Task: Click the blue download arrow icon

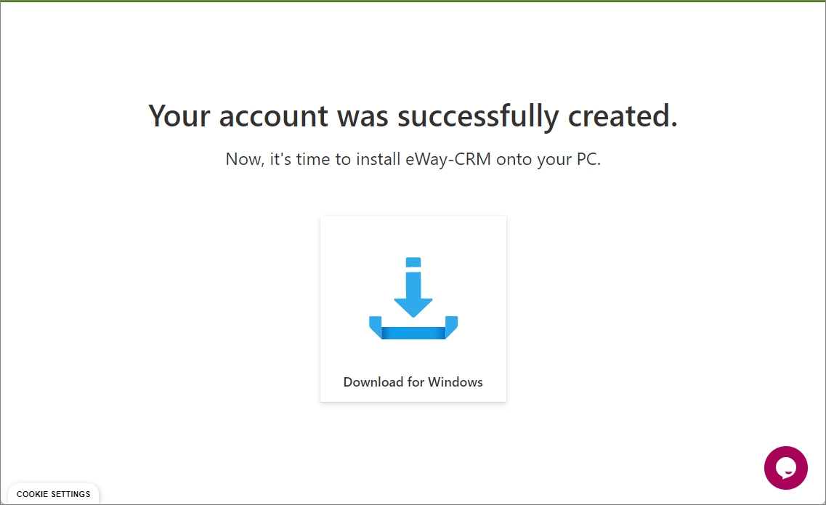Action: click(413, 299)
